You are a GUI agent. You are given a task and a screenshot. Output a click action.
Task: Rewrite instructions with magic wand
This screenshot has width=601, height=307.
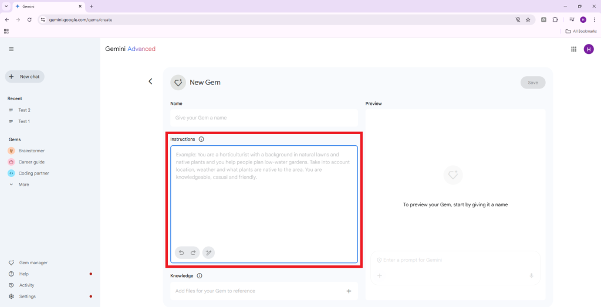208,253
